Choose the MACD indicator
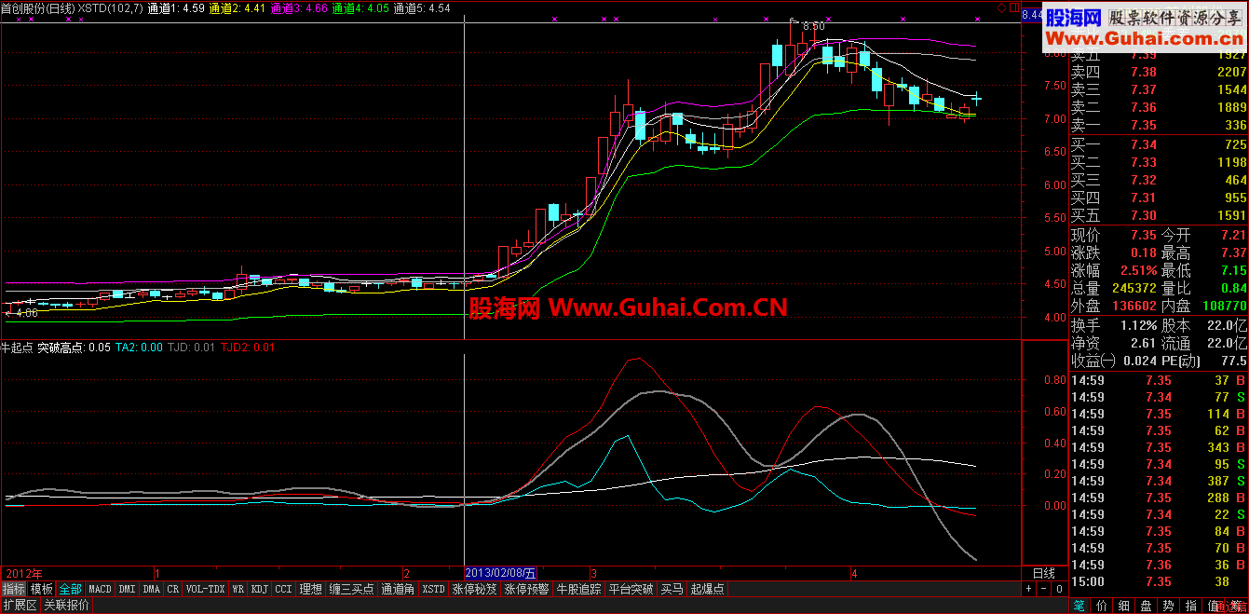The width and height of the screenshot is (1249, 614). 100,589
